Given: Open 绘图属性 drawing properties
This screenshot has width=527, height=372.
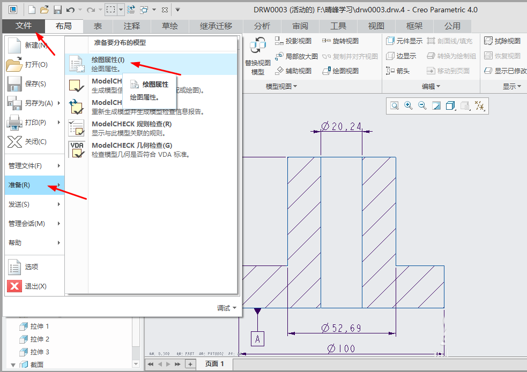Looking at the screenshot, I should tap(151, 64).
